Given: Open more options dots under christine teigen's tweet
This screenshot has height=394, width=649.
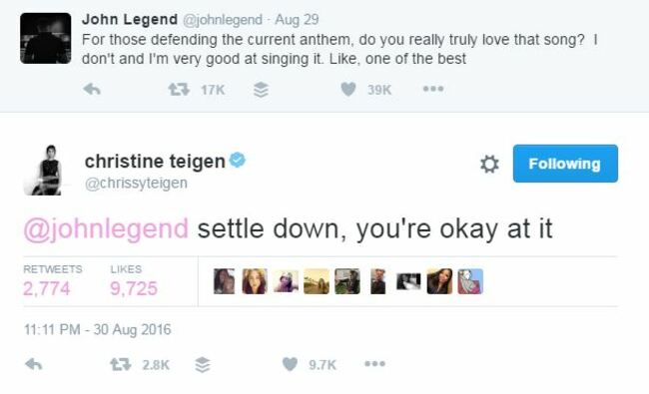Looking at the screenshot, I should click(x=375, y=364).
